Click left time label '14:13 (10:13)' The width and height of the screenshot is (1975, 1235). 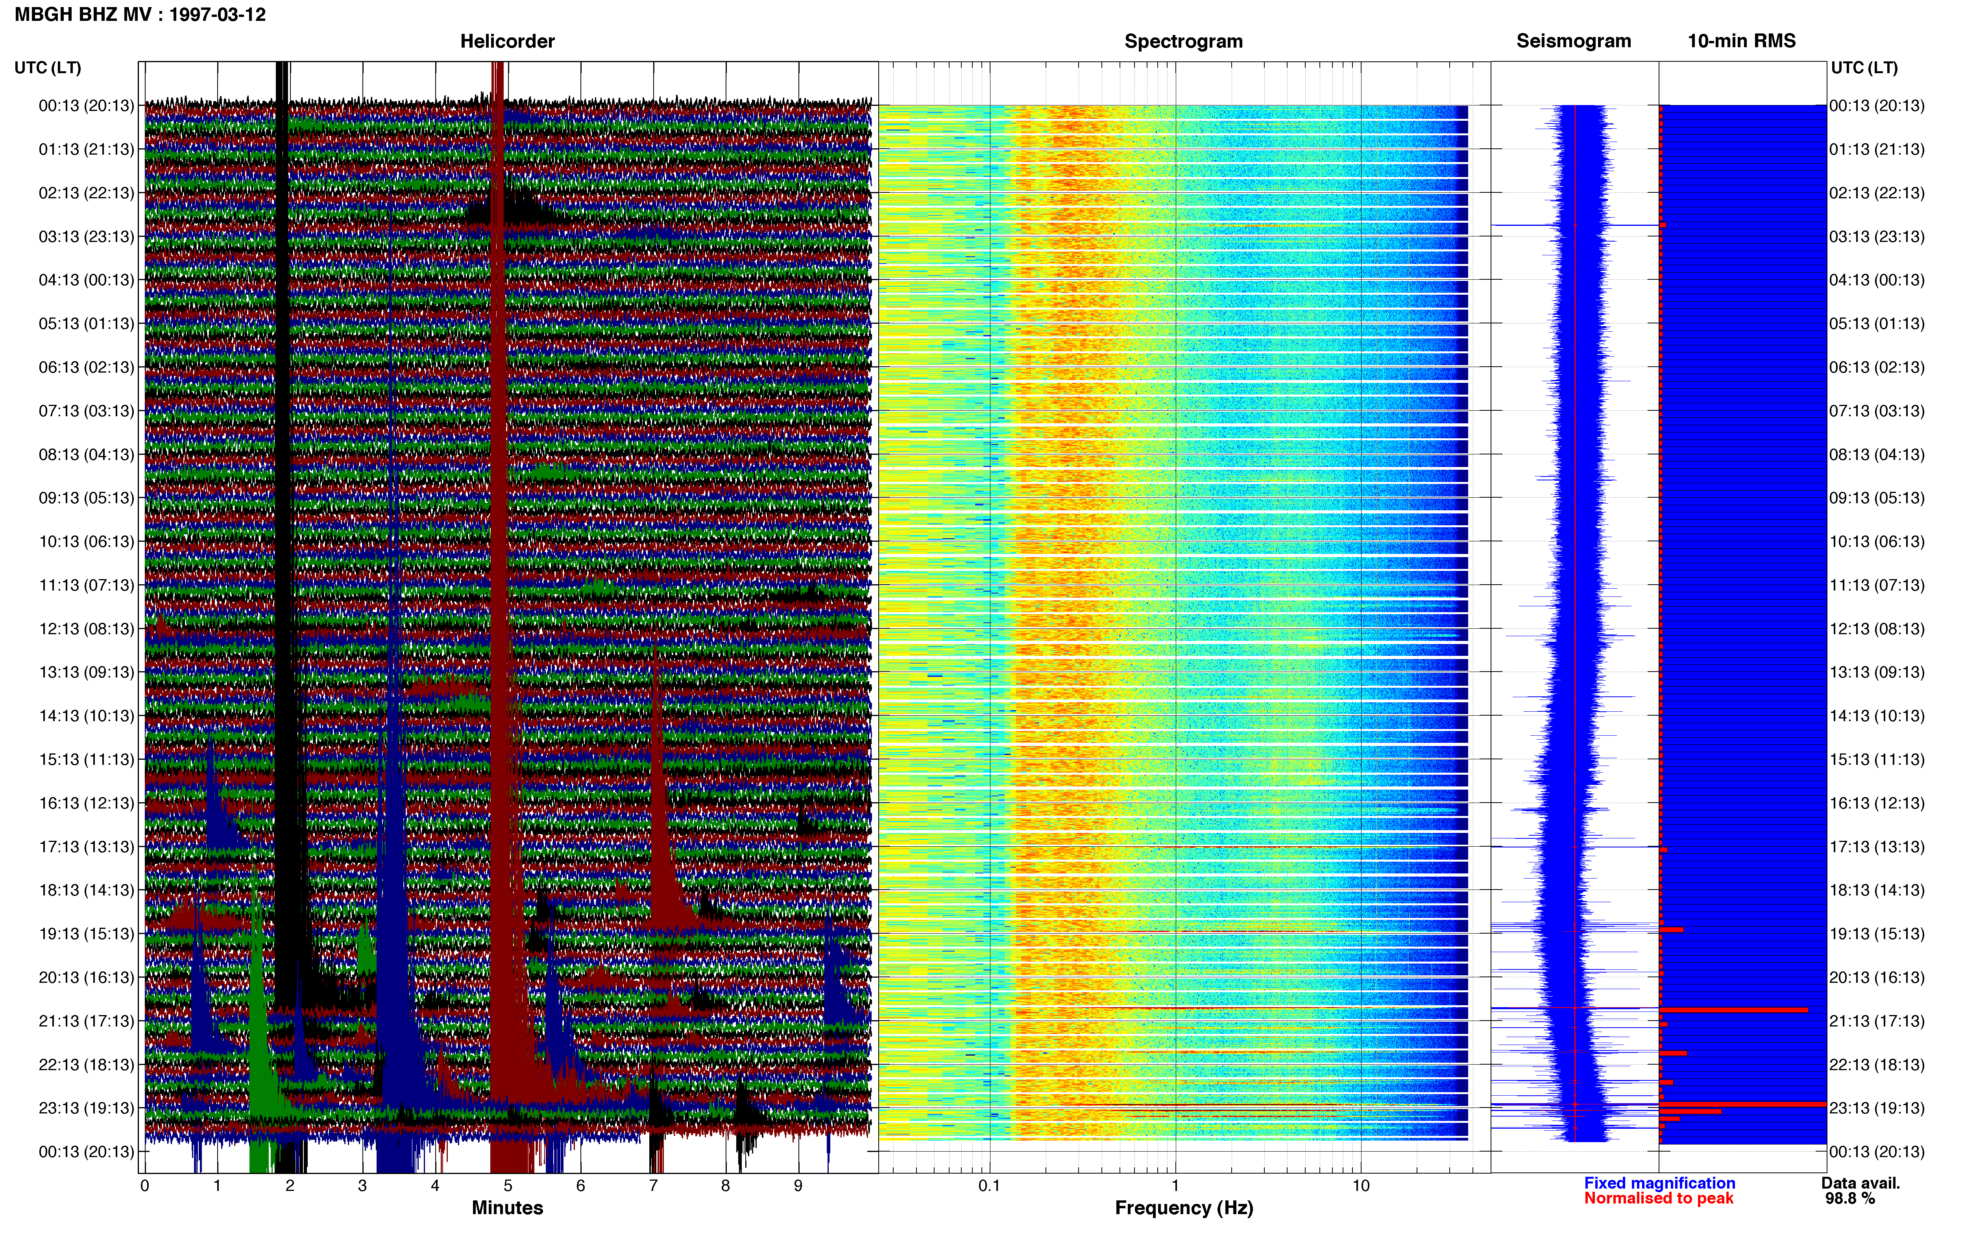click(87, 716)
